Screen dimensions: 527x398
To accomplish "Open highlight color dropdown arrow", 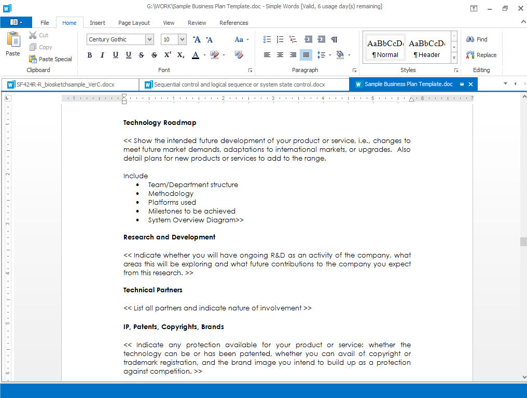I will coord(224,55).
